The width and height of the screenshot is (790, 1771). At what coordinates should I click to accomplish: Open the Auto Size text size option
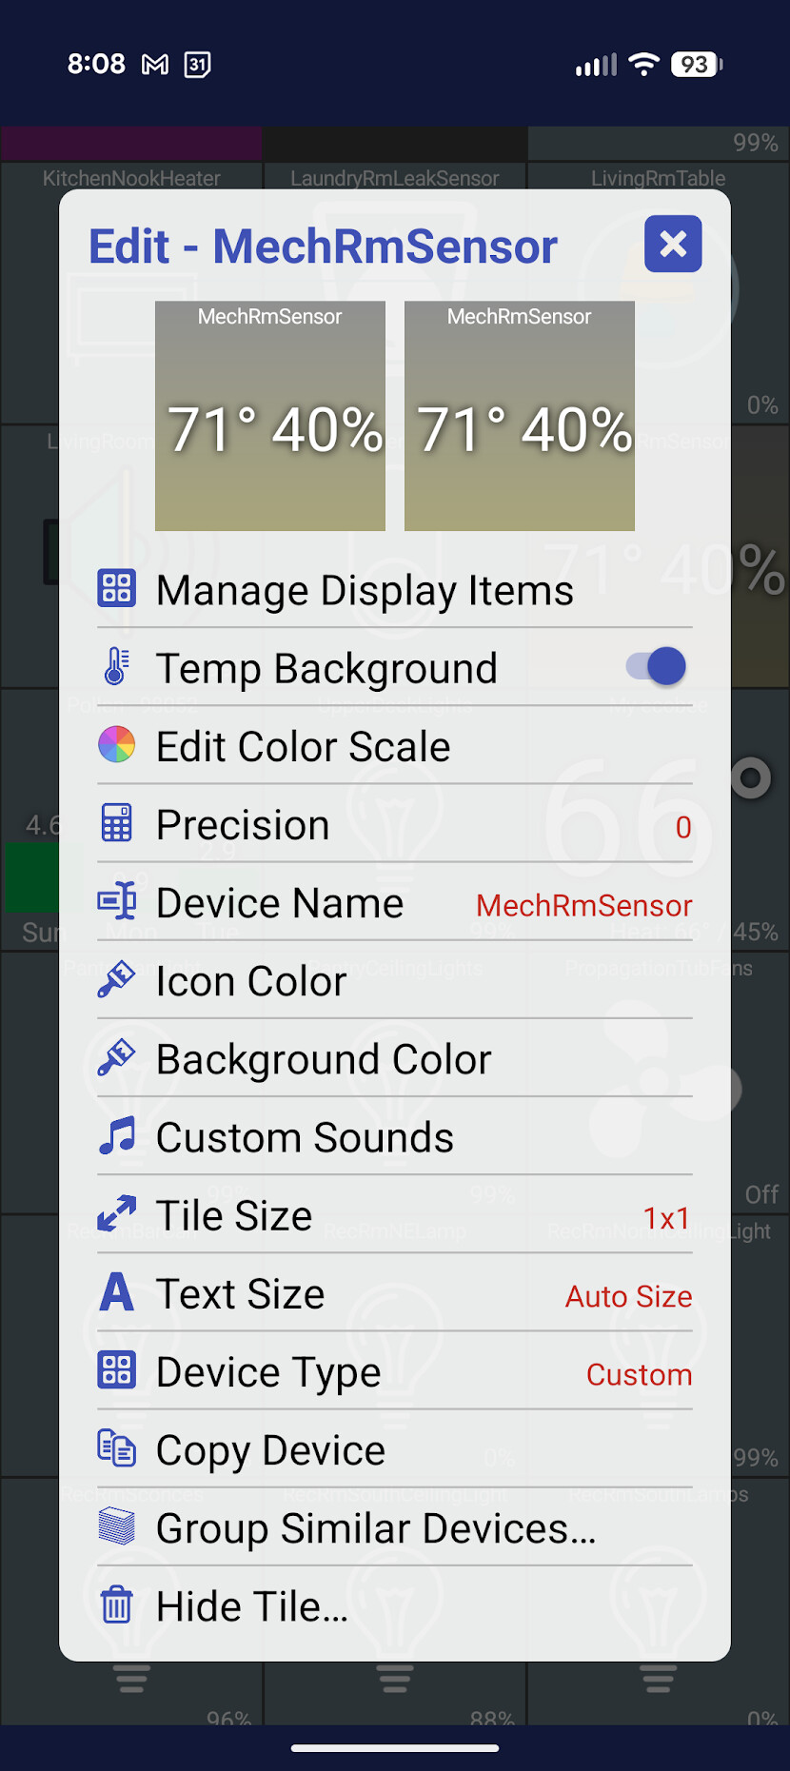click(x=628, y=1296)
